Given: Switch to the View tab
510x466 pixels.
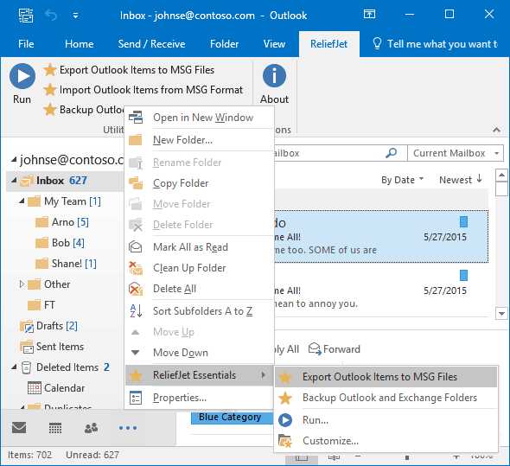Looking at the screenshot, I should pyautogui.click(x=274, y=44).
